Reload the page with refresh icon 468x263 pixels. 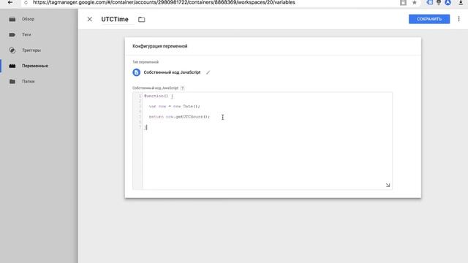[26, 3]
